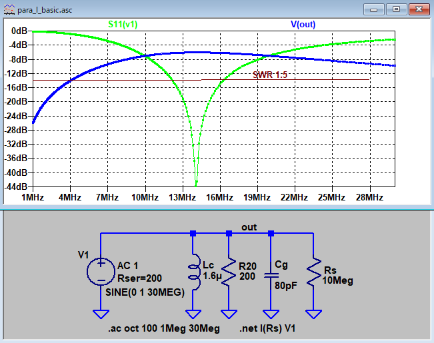Click the ground symbol under Rs
This screenshot has width=434, height=343.
313,314
